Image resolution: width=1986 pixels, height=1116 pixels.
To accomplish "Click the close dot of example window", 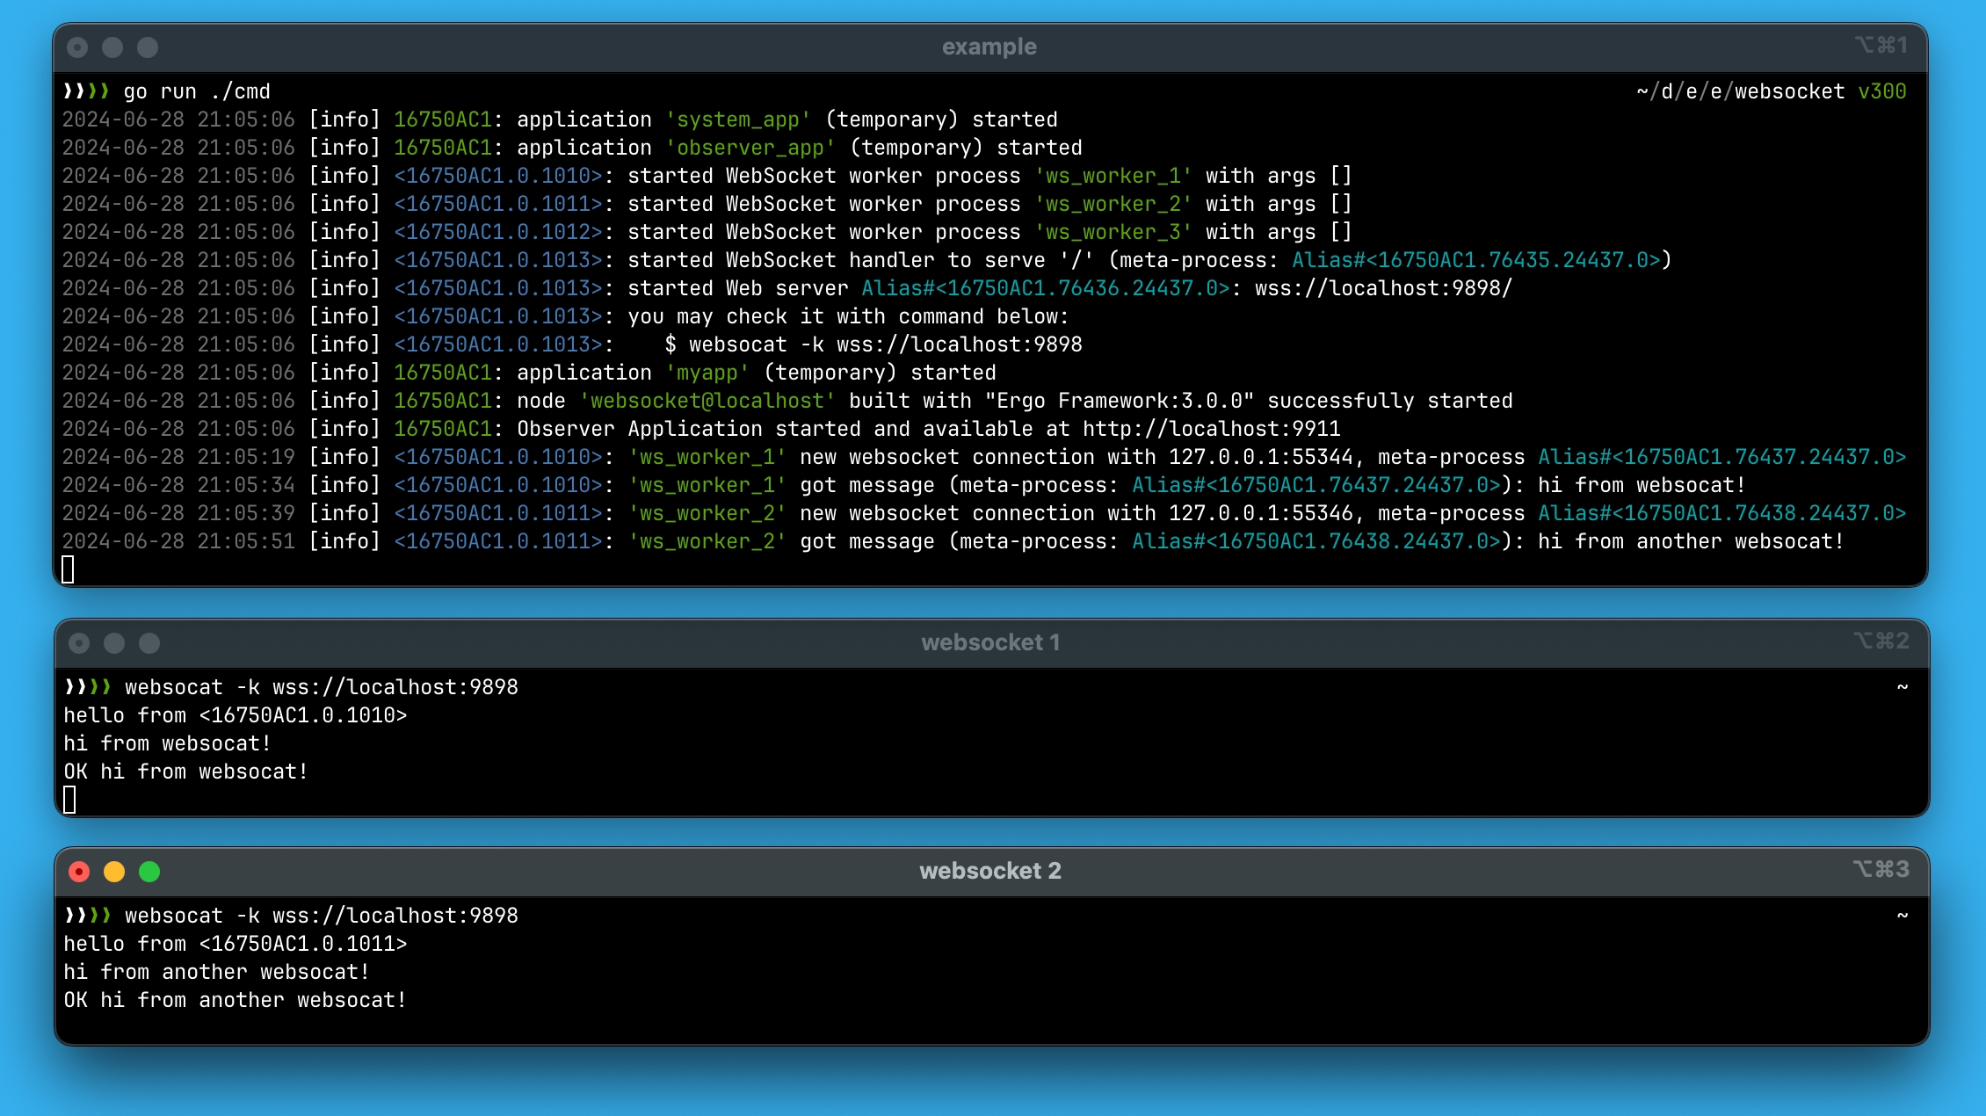I will [x=77, y=47].
